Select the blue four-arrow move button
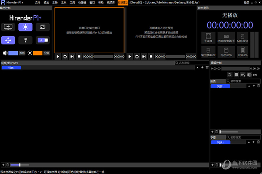Image resolution: width=262 pixels, height=174 pixels. (x=8, y=40)
